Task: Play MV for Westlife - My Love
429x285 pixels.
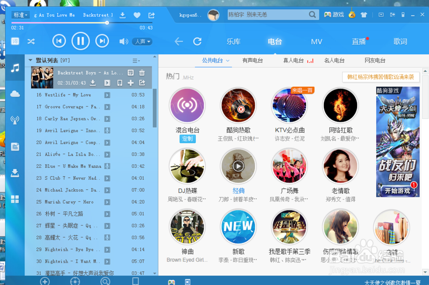Action: click(x=107, y=95)
